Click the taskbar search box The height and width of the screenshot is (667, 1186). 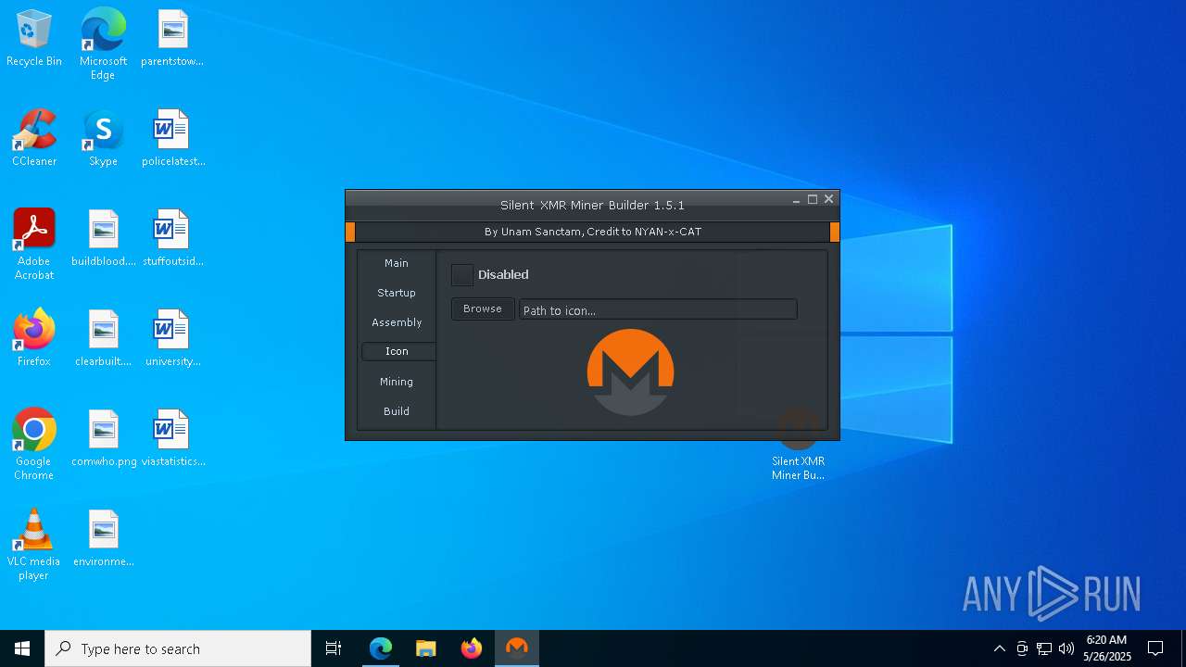coord(178,648)
